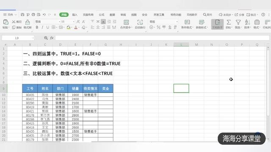Image resolution: width=271 pixels, height=152 pixels.
Task: Open the 数据 ribbon tab
Action: tap(112, 15)
